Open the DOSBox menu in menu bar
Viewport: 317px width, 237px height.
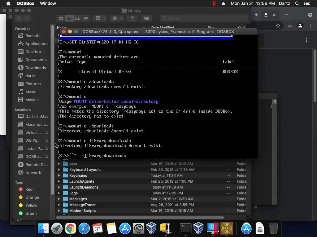pyautogui.click(x=25, y=3)
